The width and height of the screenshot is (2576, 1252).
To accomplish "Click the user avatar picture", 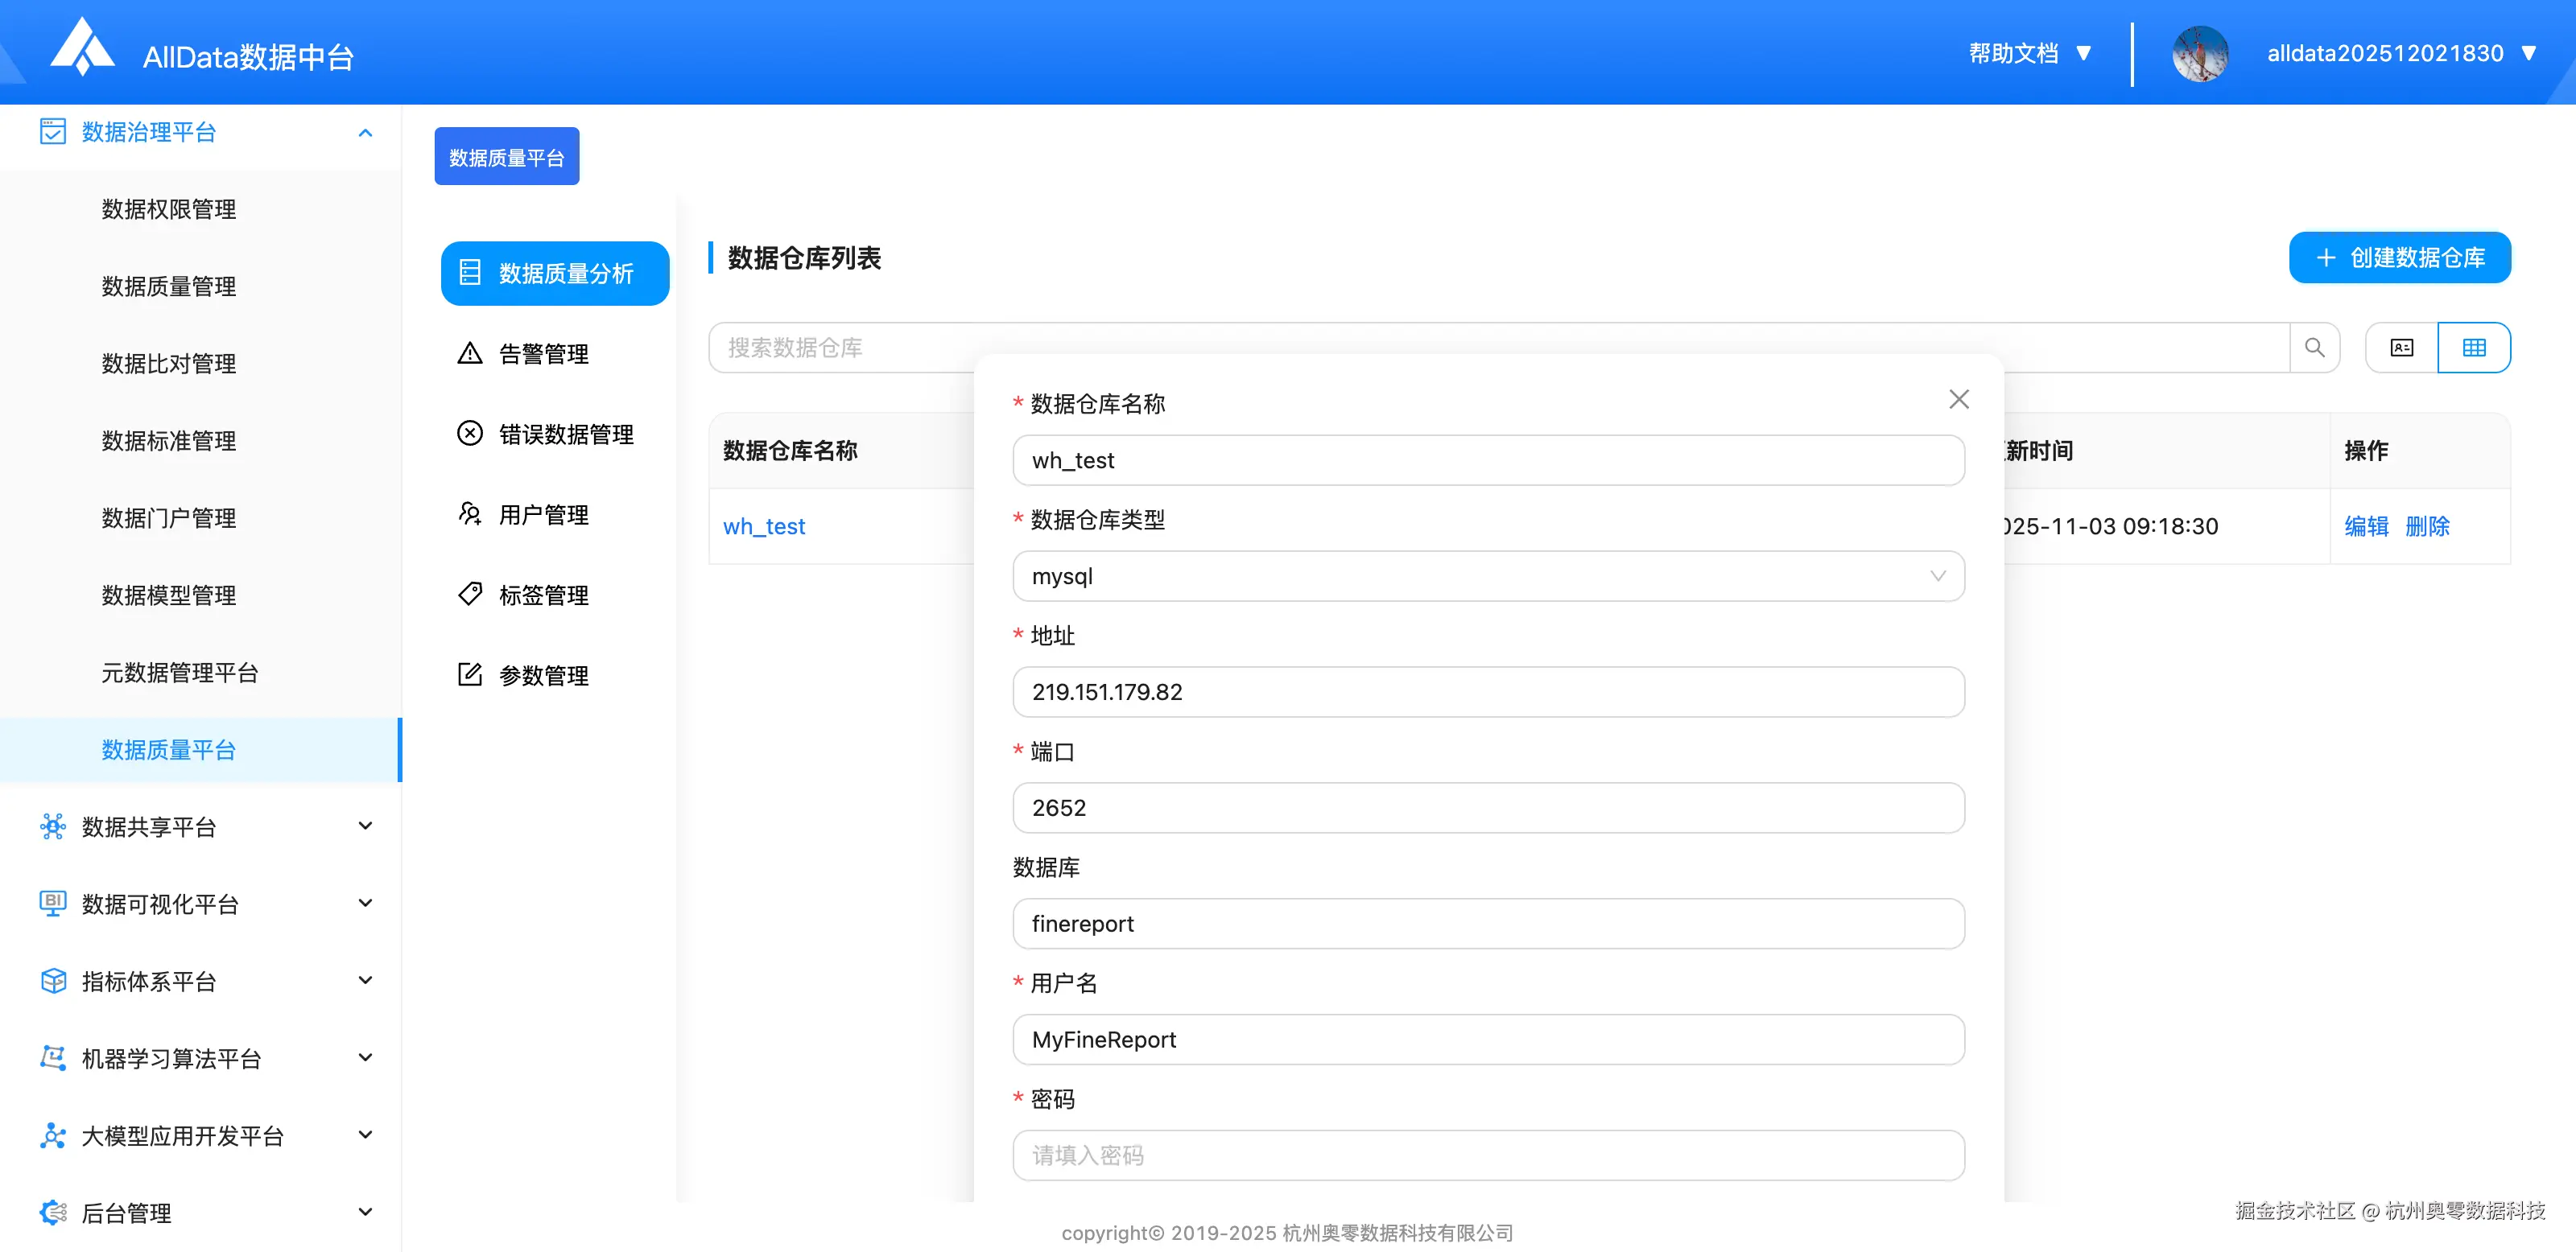I will pos(2199,54).
